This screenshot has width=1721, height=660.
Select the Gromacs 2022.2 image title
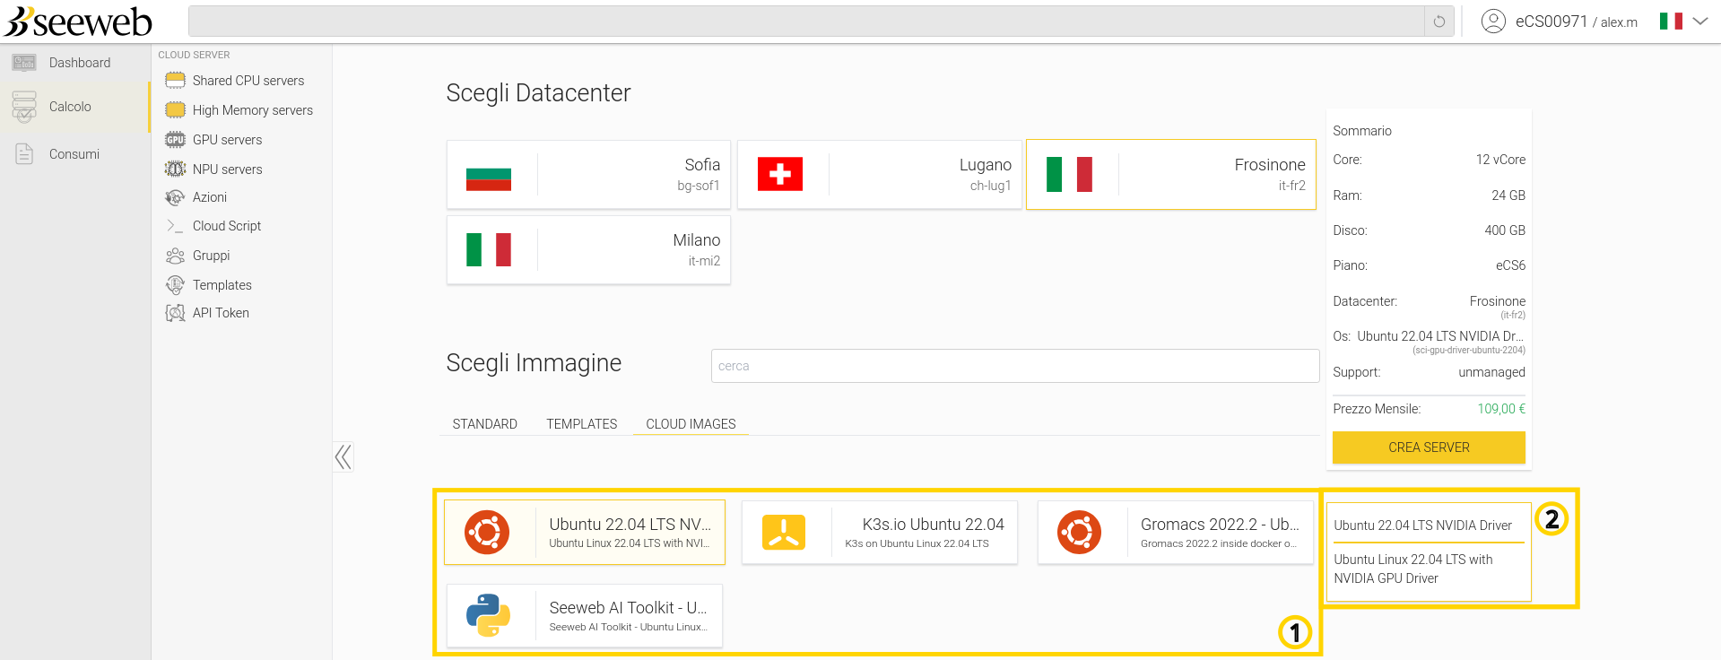(1220, 525)
